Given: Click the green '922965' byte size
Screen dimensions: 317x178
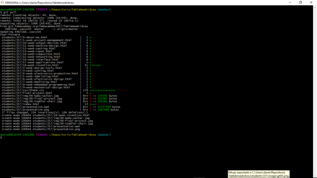Looking at the screenshot, I should (x=103, y=99).
